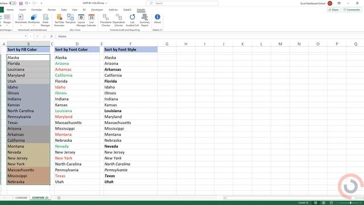
Task: Open the Layout Manager
Action: (x=81, y=20)
